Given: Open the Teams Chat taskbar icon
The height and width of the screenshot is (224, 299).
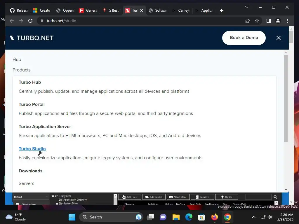Looking at the screenshot, I should (163, 217).
